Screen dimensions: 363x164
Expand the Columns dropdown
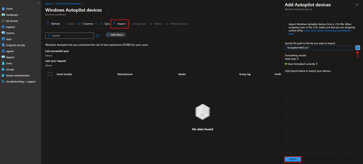pyautogui.click(x=87, y=24)
